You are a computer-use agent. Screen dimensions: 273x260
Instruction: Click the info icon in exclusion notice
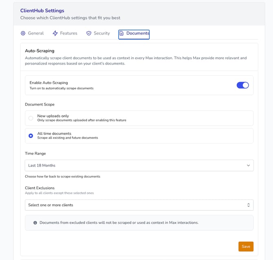pyautogui.click(x=35, y=223)
